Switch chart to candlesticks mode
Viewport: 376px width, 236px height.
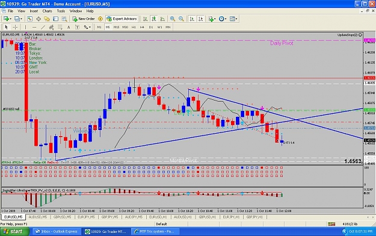(x=154, y=19)
